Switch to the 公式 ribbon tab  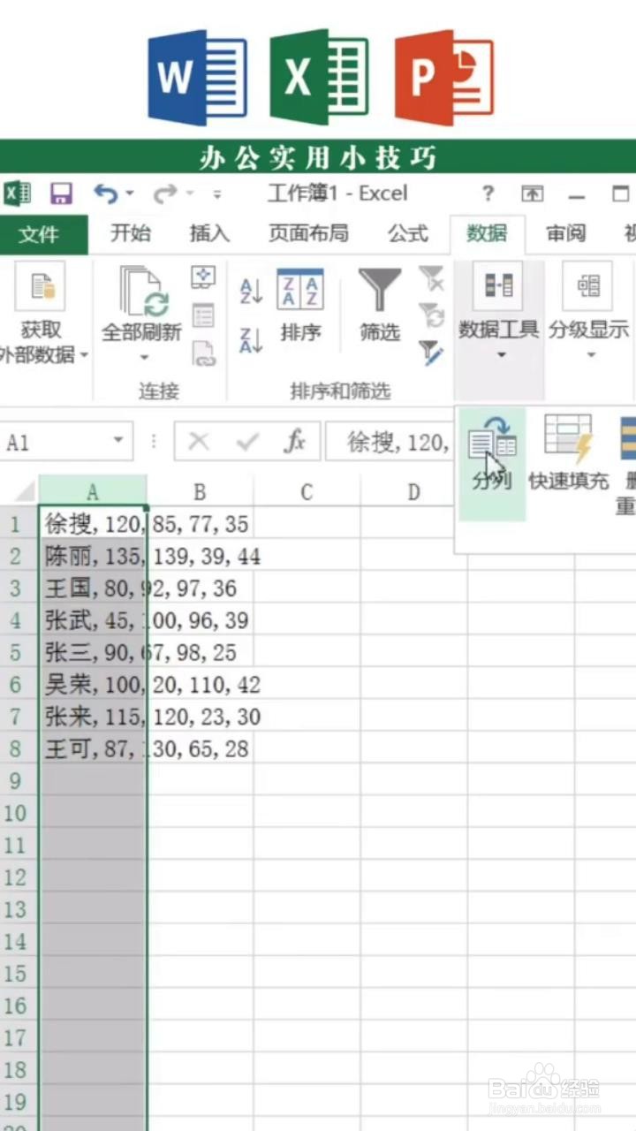pyautogui.click(x=408, y=233)
